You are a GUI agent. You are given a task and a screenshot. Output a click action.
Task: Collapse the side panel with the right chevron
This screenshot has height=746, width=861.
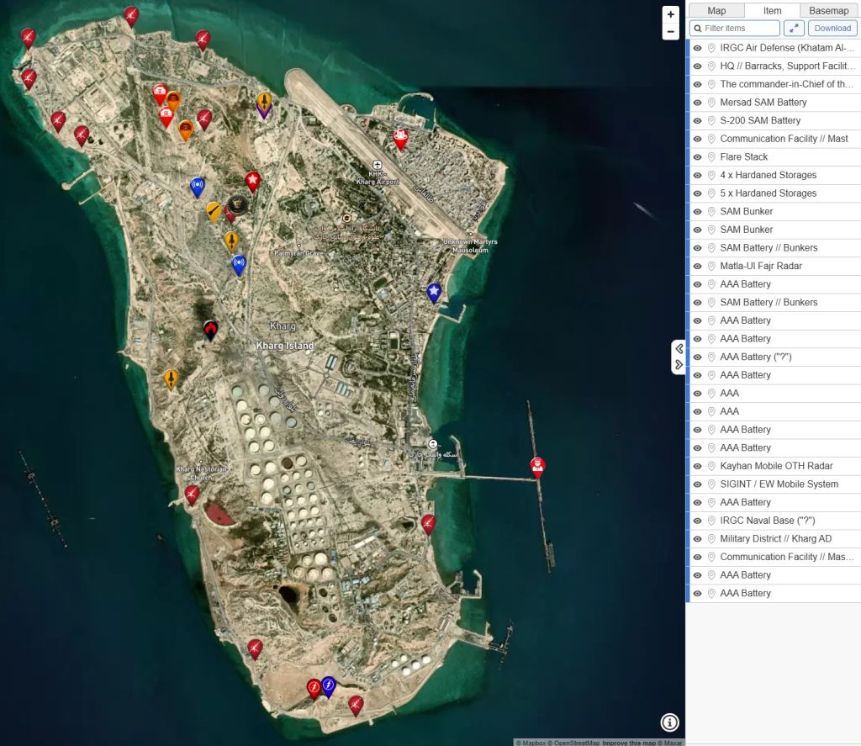point(679,365)
